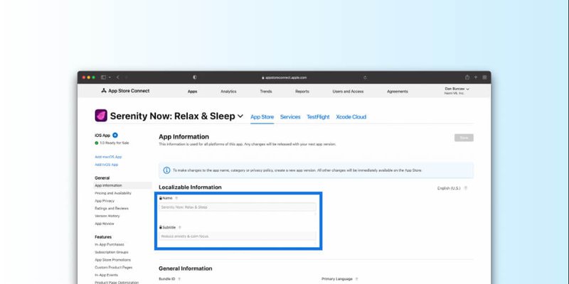Image resolution: width=569 pixels, height=284 pixels.
Task: Expand the Serenity Now app switcher chevron
Action: pos(240,116)
